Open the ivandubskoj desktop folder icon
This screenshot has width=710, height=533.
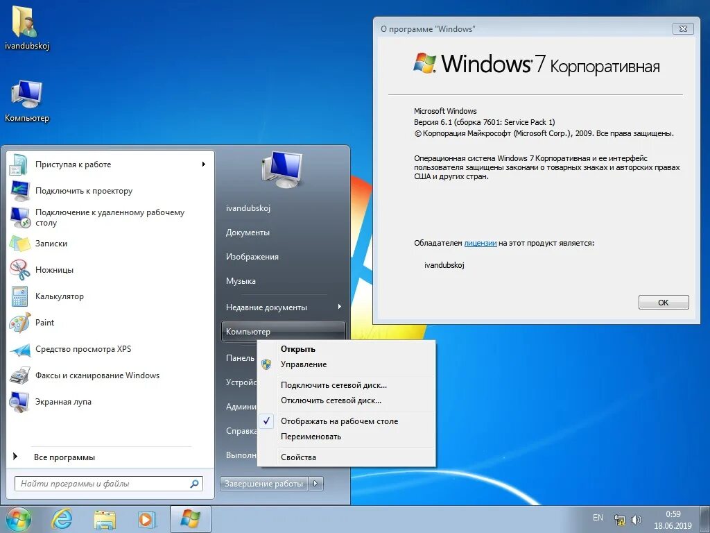(24, 22)
